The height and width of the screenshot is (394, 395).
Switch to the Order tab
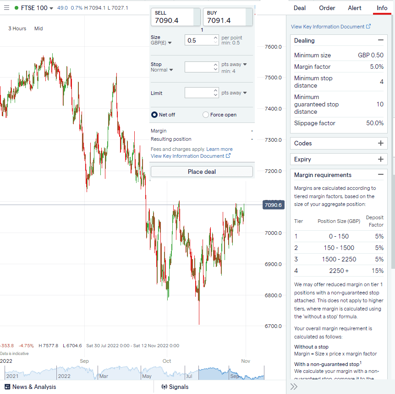[327, 8]
